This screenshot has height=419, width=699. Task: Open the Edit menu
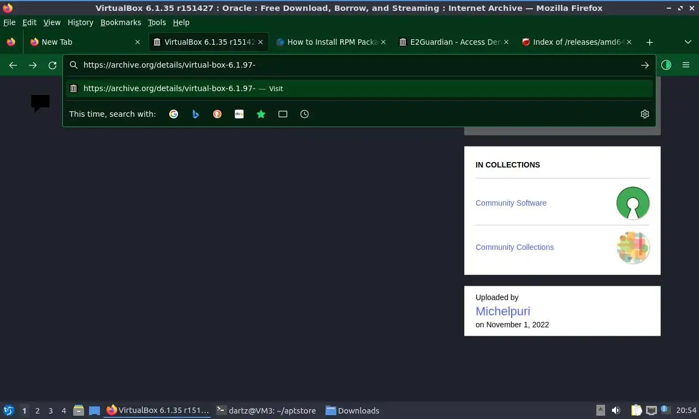pyautogui.click(x=29, y=22)
